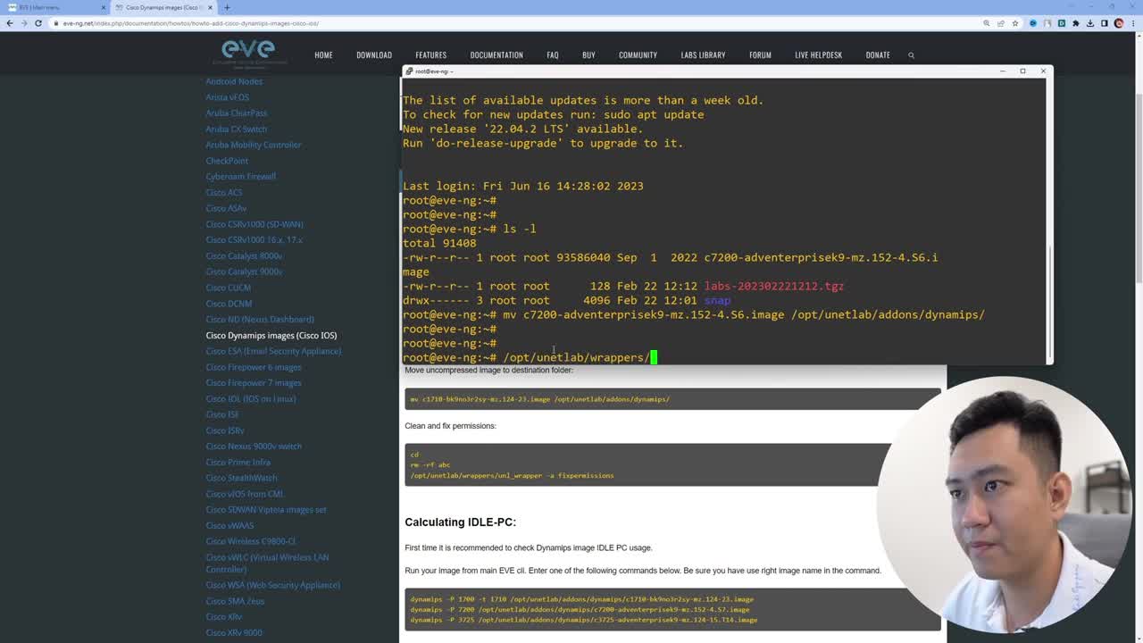Bookmark this page with the star icon
Screen dimensions: 1143x643
(x=1014, y=23)
